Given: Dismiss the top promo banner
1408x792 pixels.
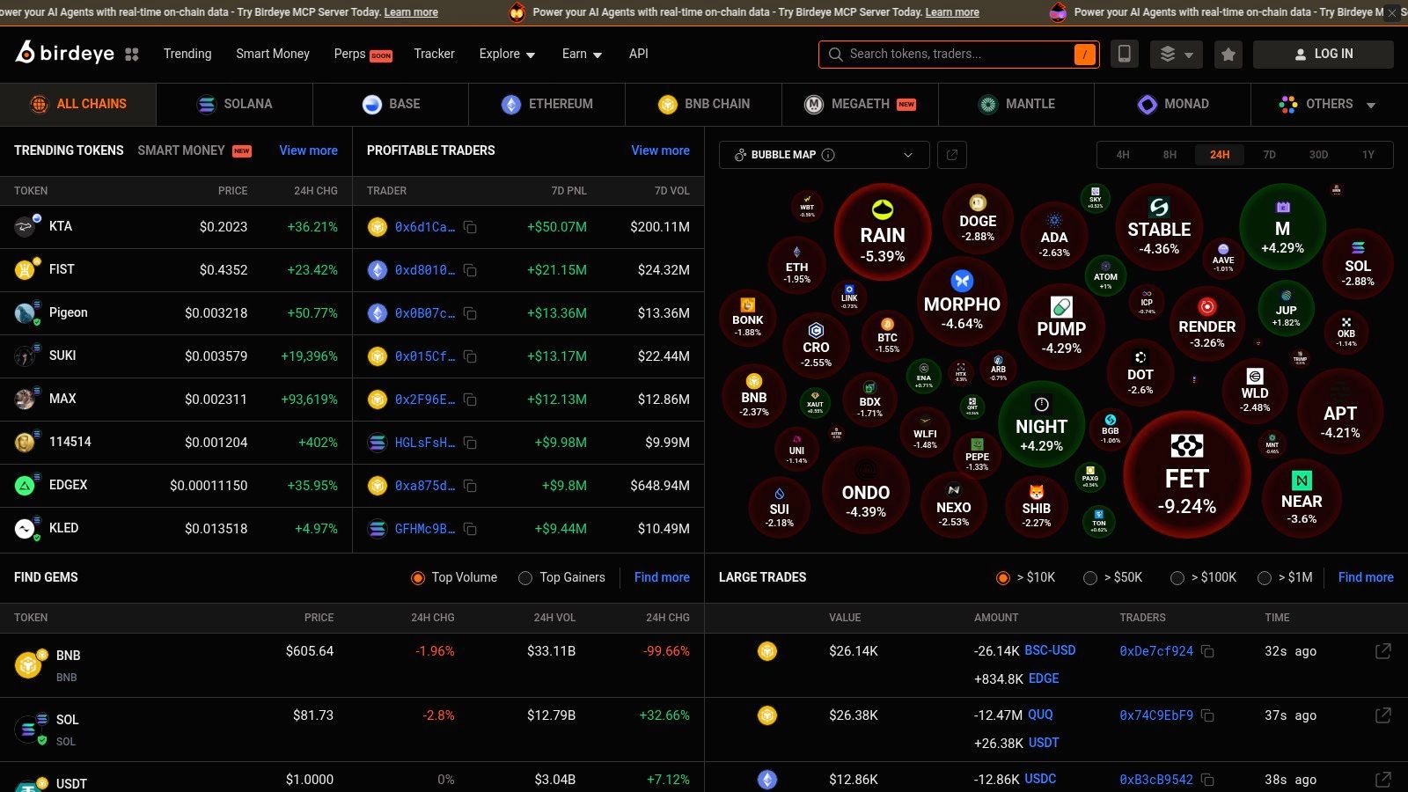Looking at the screenshot, I should point(1391,12).
